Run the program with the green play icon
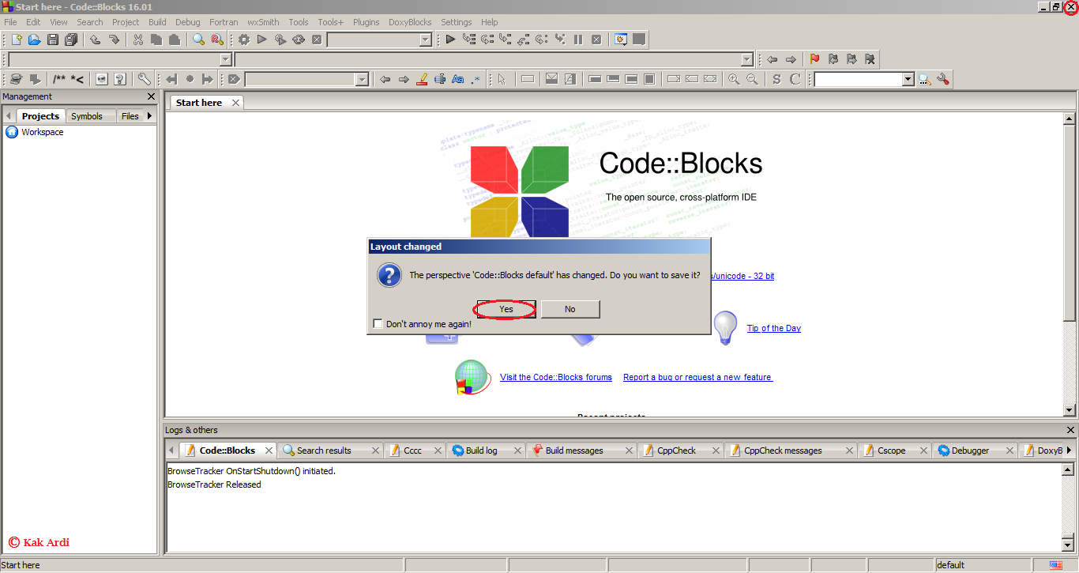The width and height of the screenshot is (1079, 573). point(262,39)
